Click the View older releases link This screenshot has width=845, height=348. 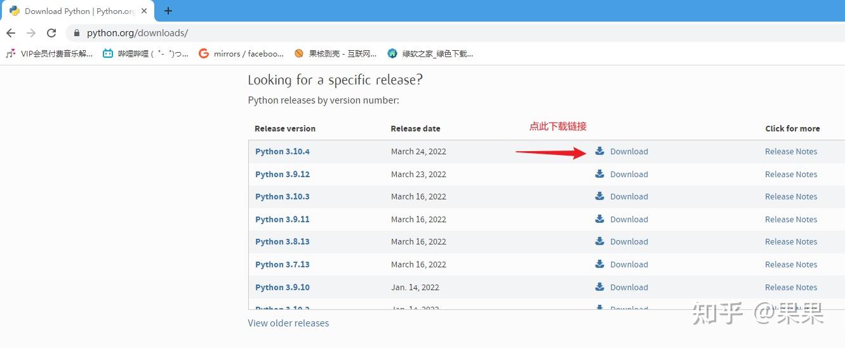pos(288,323)
